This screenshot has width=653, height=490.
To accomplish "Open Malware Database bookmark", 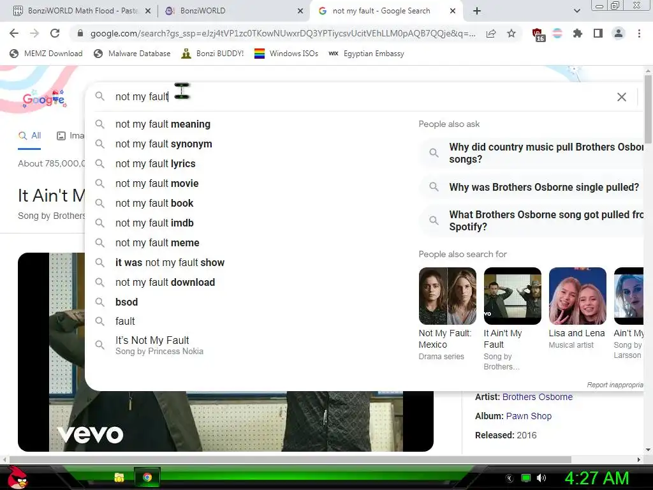I will click(x=133, y=54).
